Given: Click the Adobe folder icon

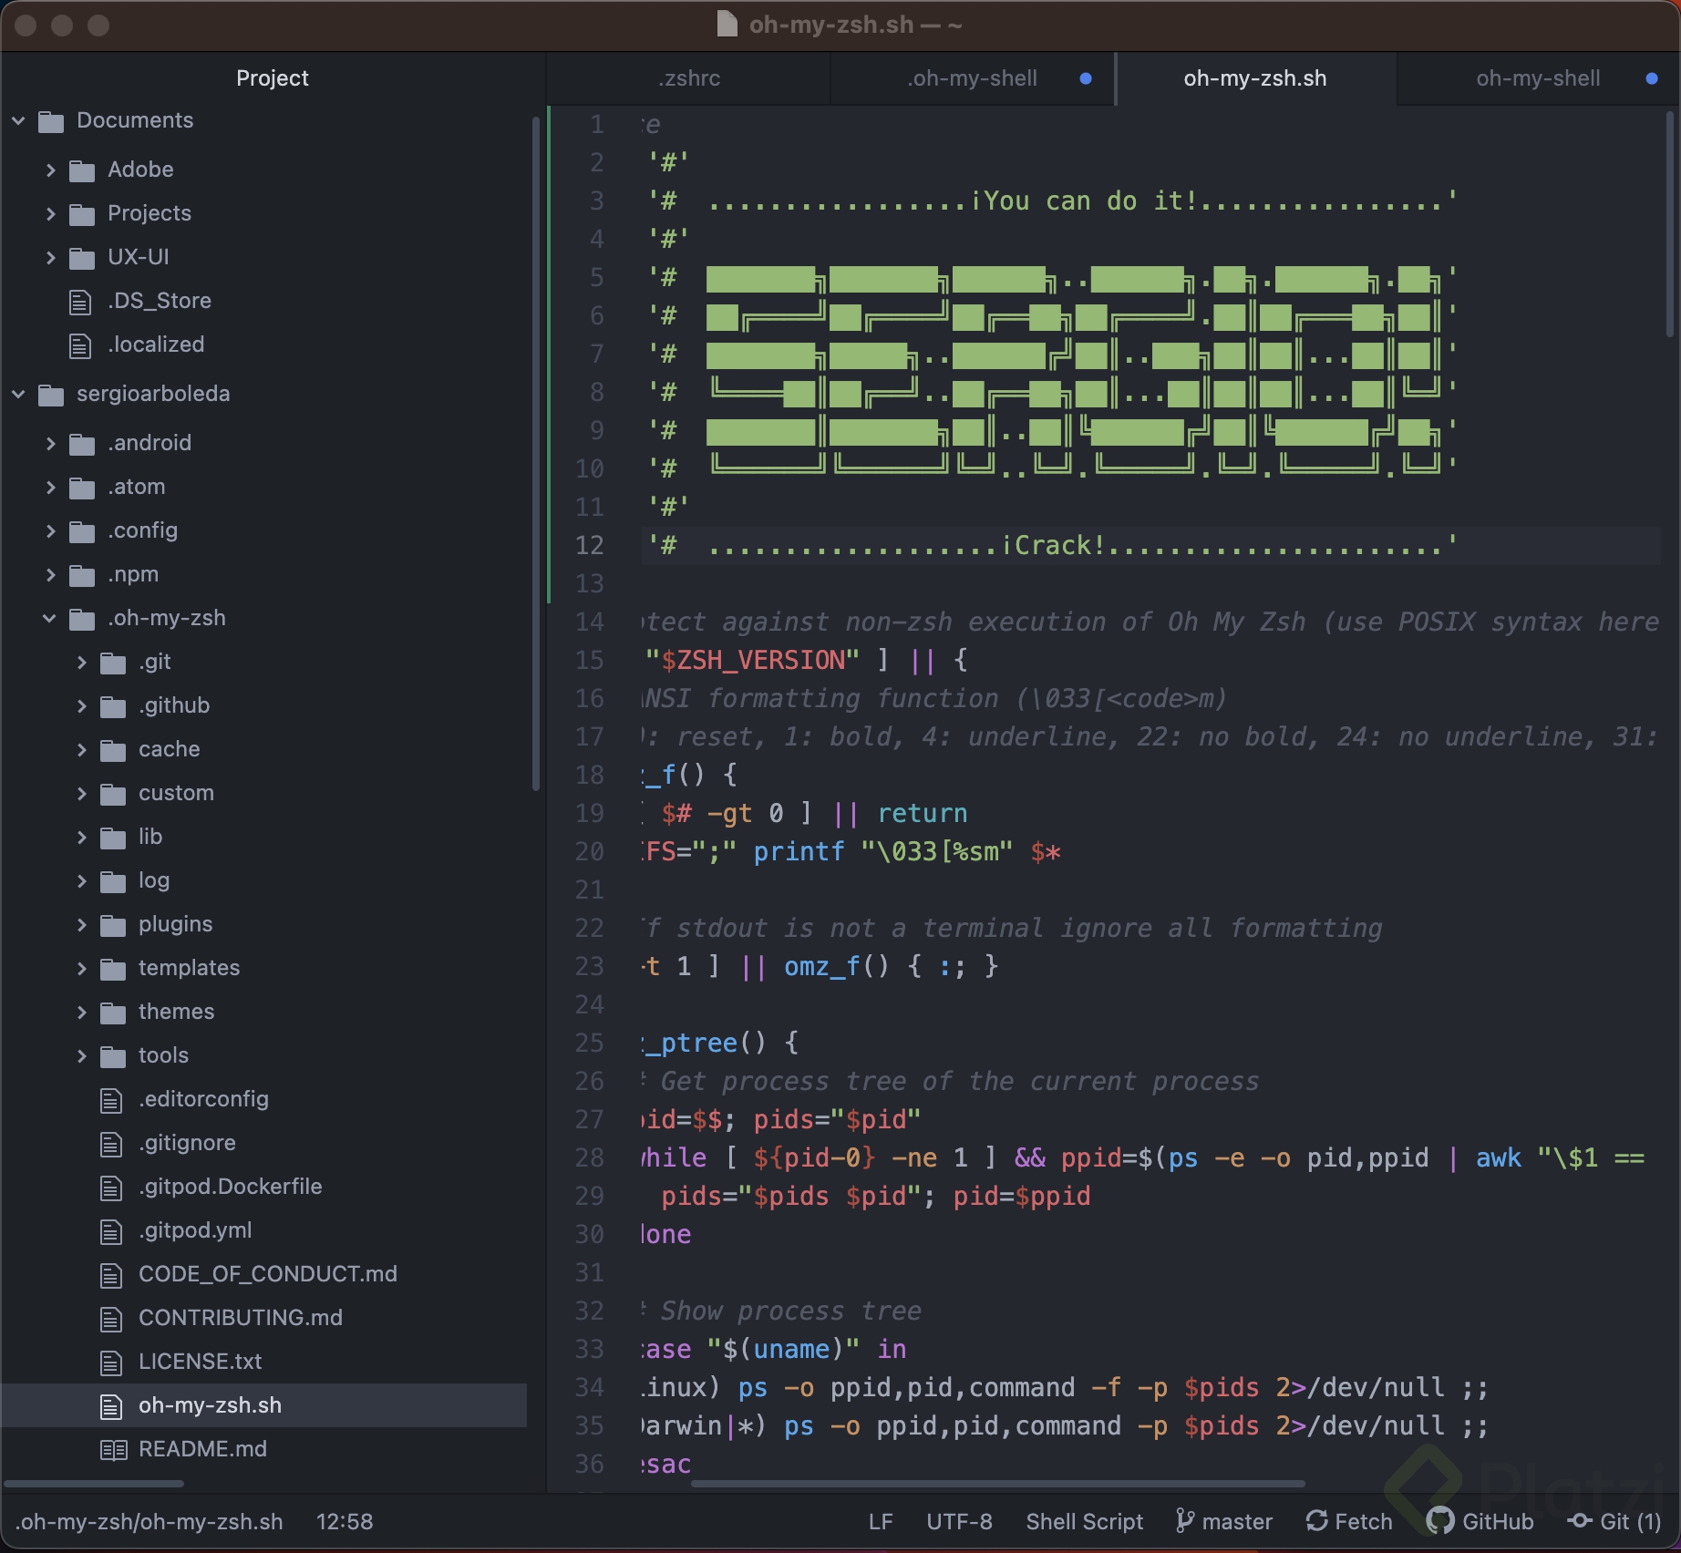Looking at the screenshot, I should [82, 170].
